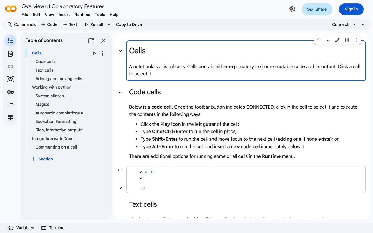Open Secrets key icon in sidebar
Viewport: 373px width, 233px height.
(x=10, y=92)
